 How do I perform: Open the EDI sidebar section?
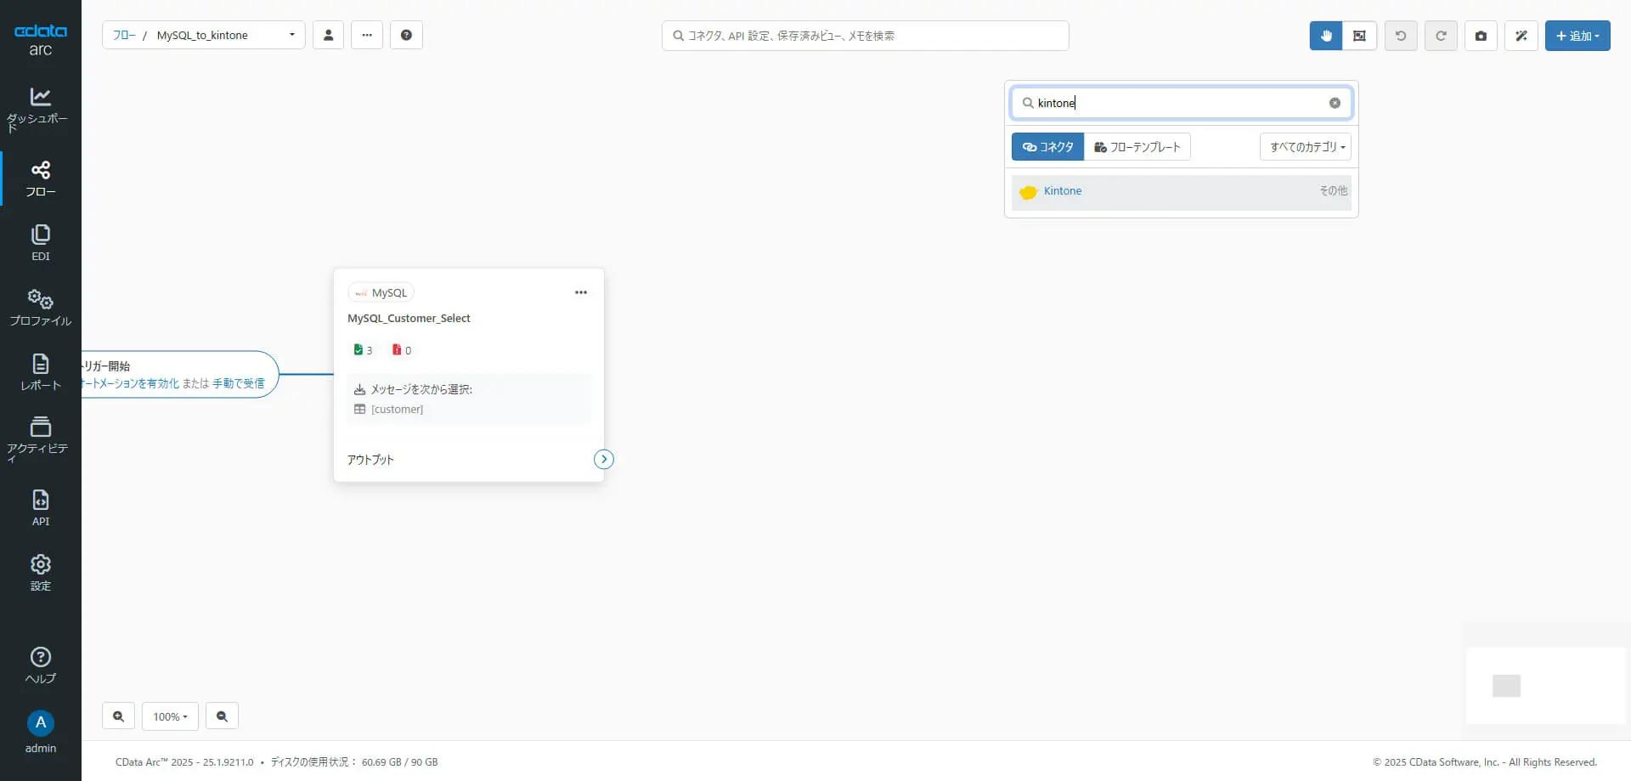(x=40, y=243)
